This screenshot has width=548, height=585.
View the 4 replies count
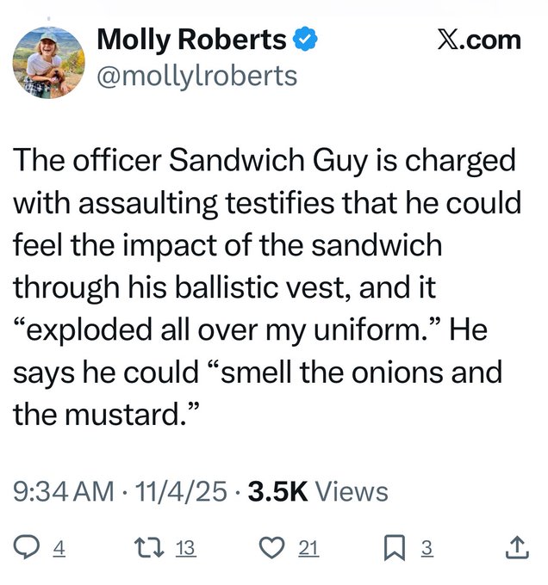coord(60,548)
